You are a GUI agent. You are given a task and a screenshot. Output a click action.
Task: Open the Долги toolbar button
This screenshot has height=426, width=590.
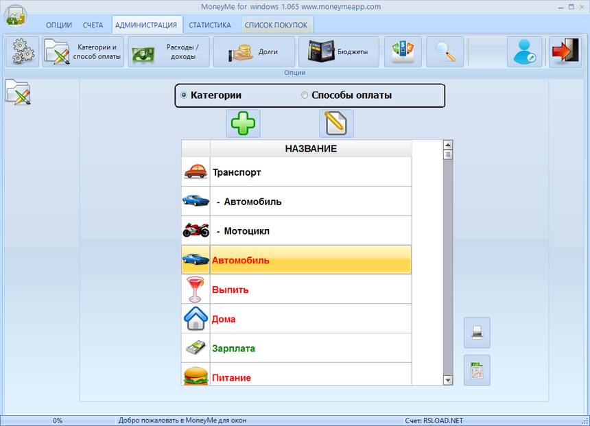(254, 52)
